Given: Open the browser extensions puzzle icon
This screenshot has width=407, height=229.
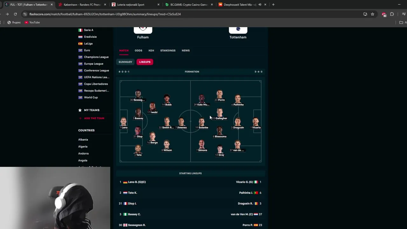Looking at the screenshot, I should (392, 14).
